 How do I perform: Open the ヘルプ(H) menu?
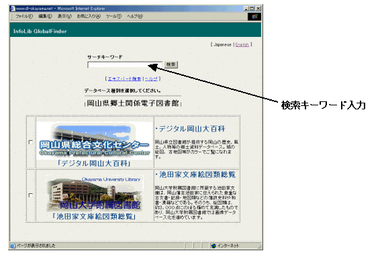(x=135, y=16)
